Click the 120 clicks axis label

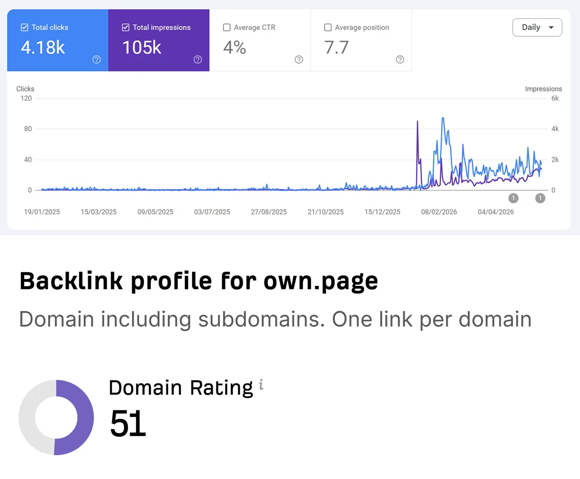[x=26, y=98]
